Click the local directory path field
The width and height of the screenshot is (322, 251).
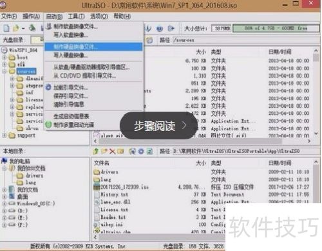coord(246,151)
